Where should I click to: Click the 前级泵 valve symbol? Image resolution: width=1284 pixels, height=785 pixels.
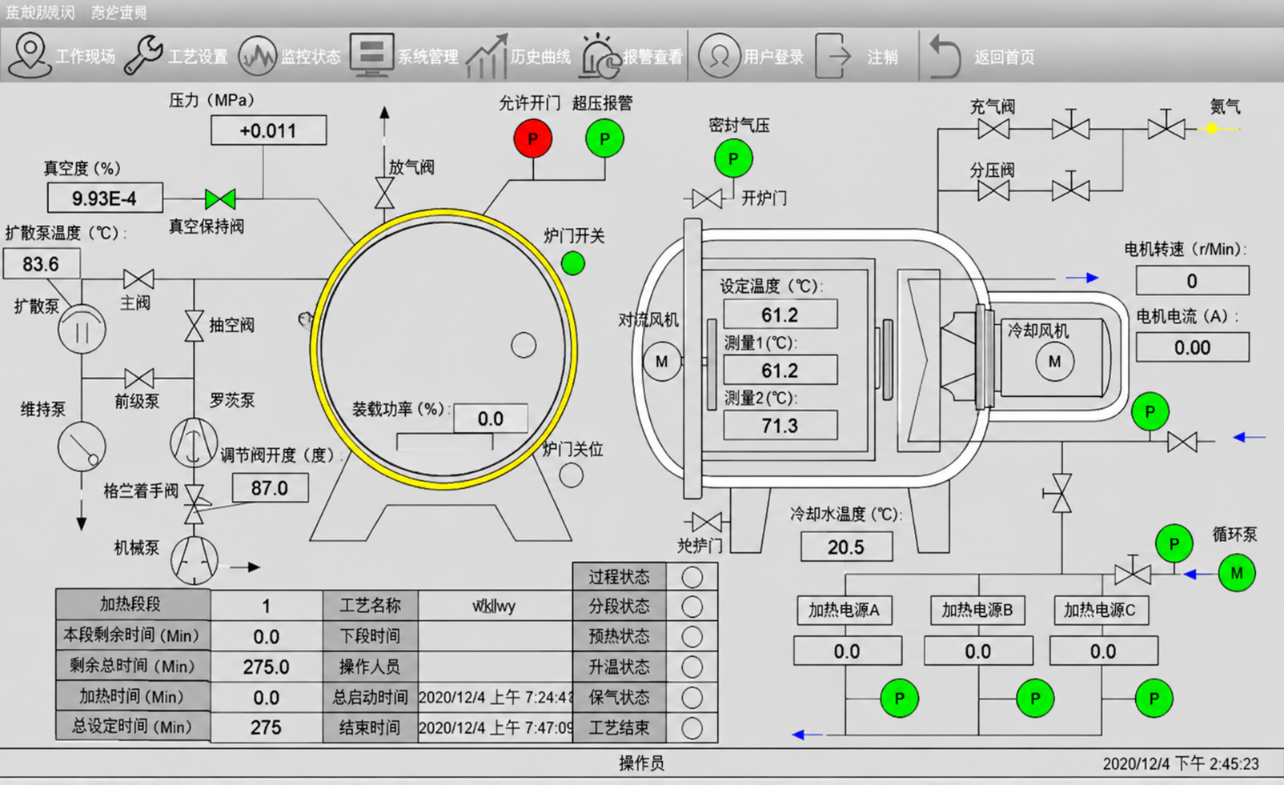138,378
